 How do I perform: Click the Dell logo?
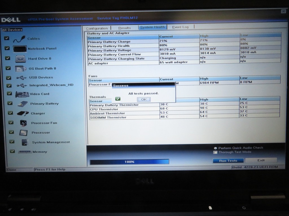(11, 20)
